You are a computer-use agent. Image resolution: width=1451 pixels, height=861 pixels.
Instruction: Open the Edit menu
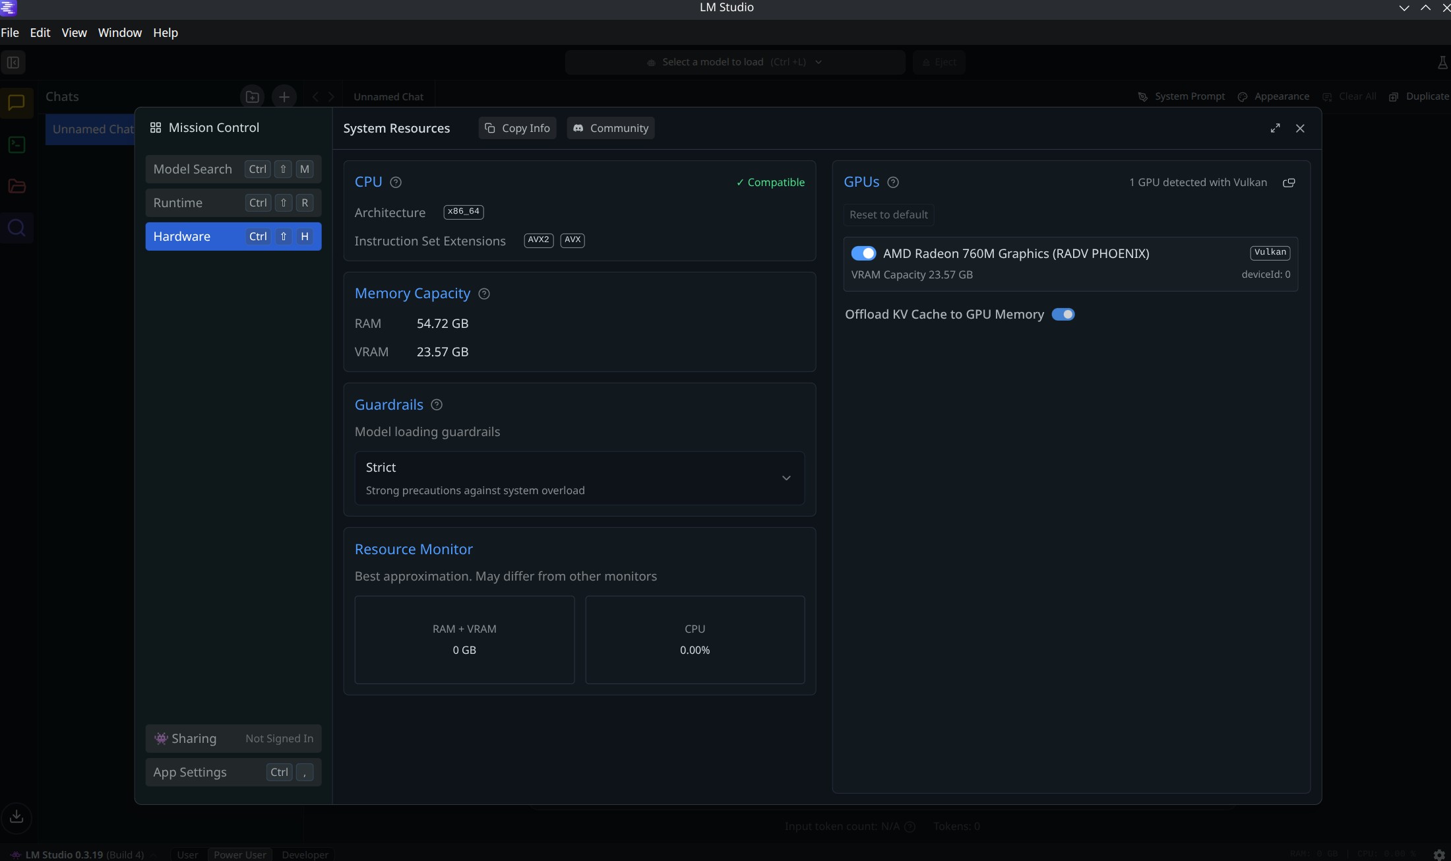(x=40, y=32)
